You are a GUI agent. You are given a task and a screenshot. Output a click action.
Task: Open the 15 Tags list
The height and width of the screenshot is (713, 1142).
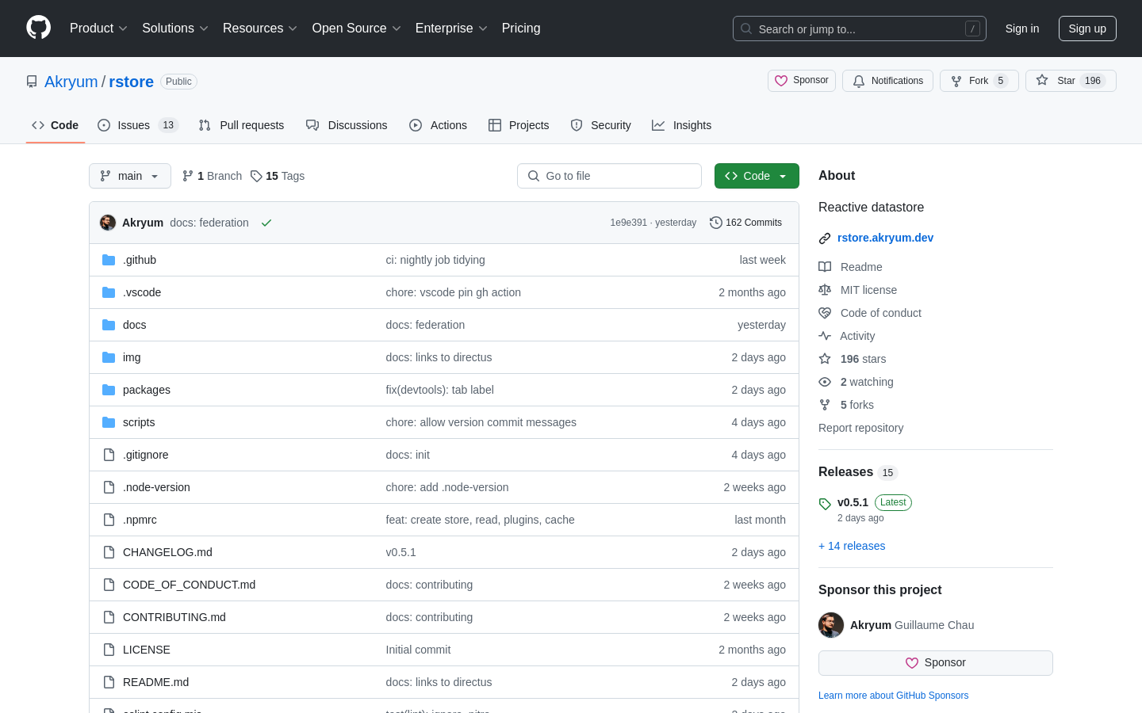(x=278, y=176)
